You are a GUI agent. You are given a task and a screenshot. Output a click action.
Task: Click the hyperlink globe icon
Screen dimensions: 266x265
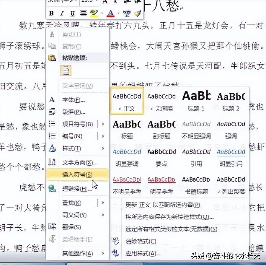(52, 188)
